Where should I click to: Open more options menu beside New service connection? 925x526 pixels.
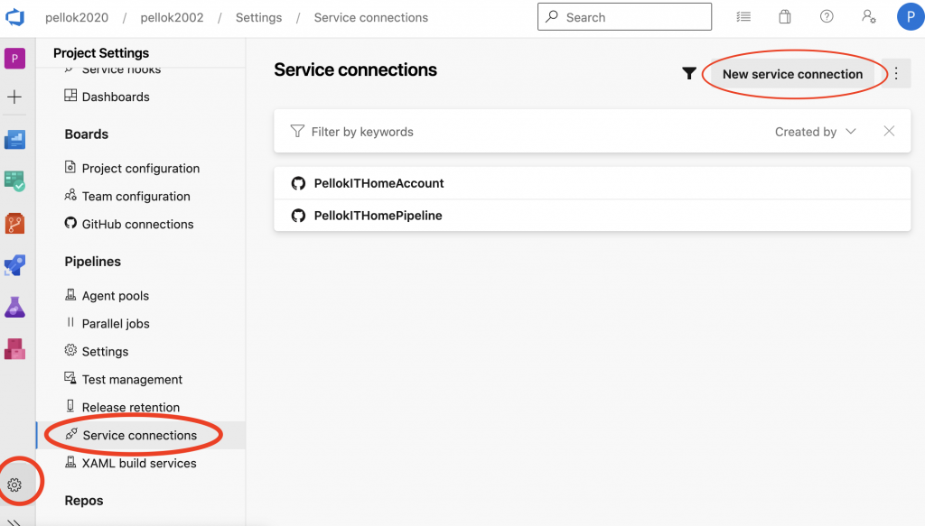(x=896, y=74)
